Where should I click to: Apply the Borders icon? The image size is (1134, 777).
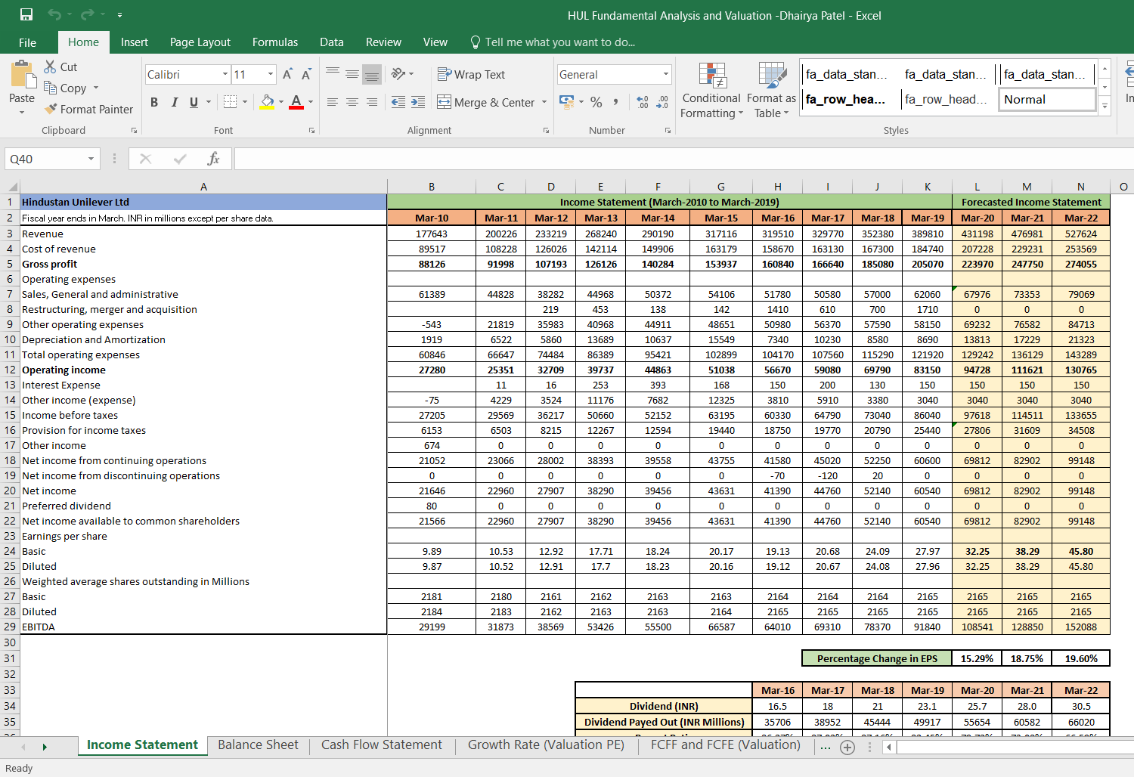point(231,102)
